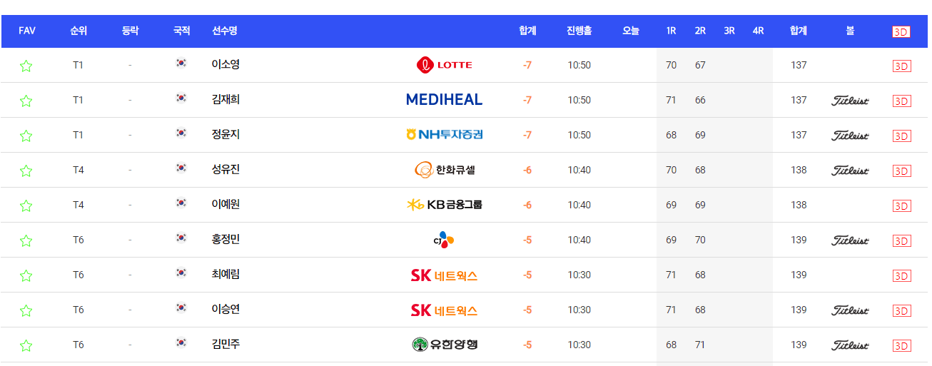This screenshot has height=366, width=932.
Task: Click SK네트웍스 logo in 최예림 row
Action: 444,275
